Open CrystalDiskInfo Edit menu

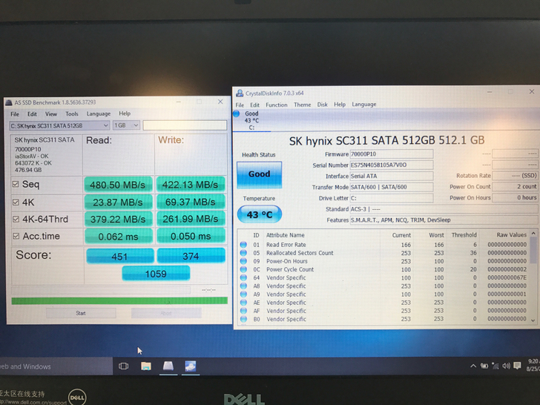point(255,105)
